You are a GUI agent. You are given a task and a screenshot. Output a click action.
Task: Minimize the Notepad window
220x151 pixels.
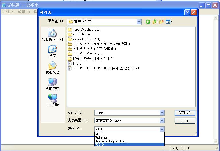[202, 5]
